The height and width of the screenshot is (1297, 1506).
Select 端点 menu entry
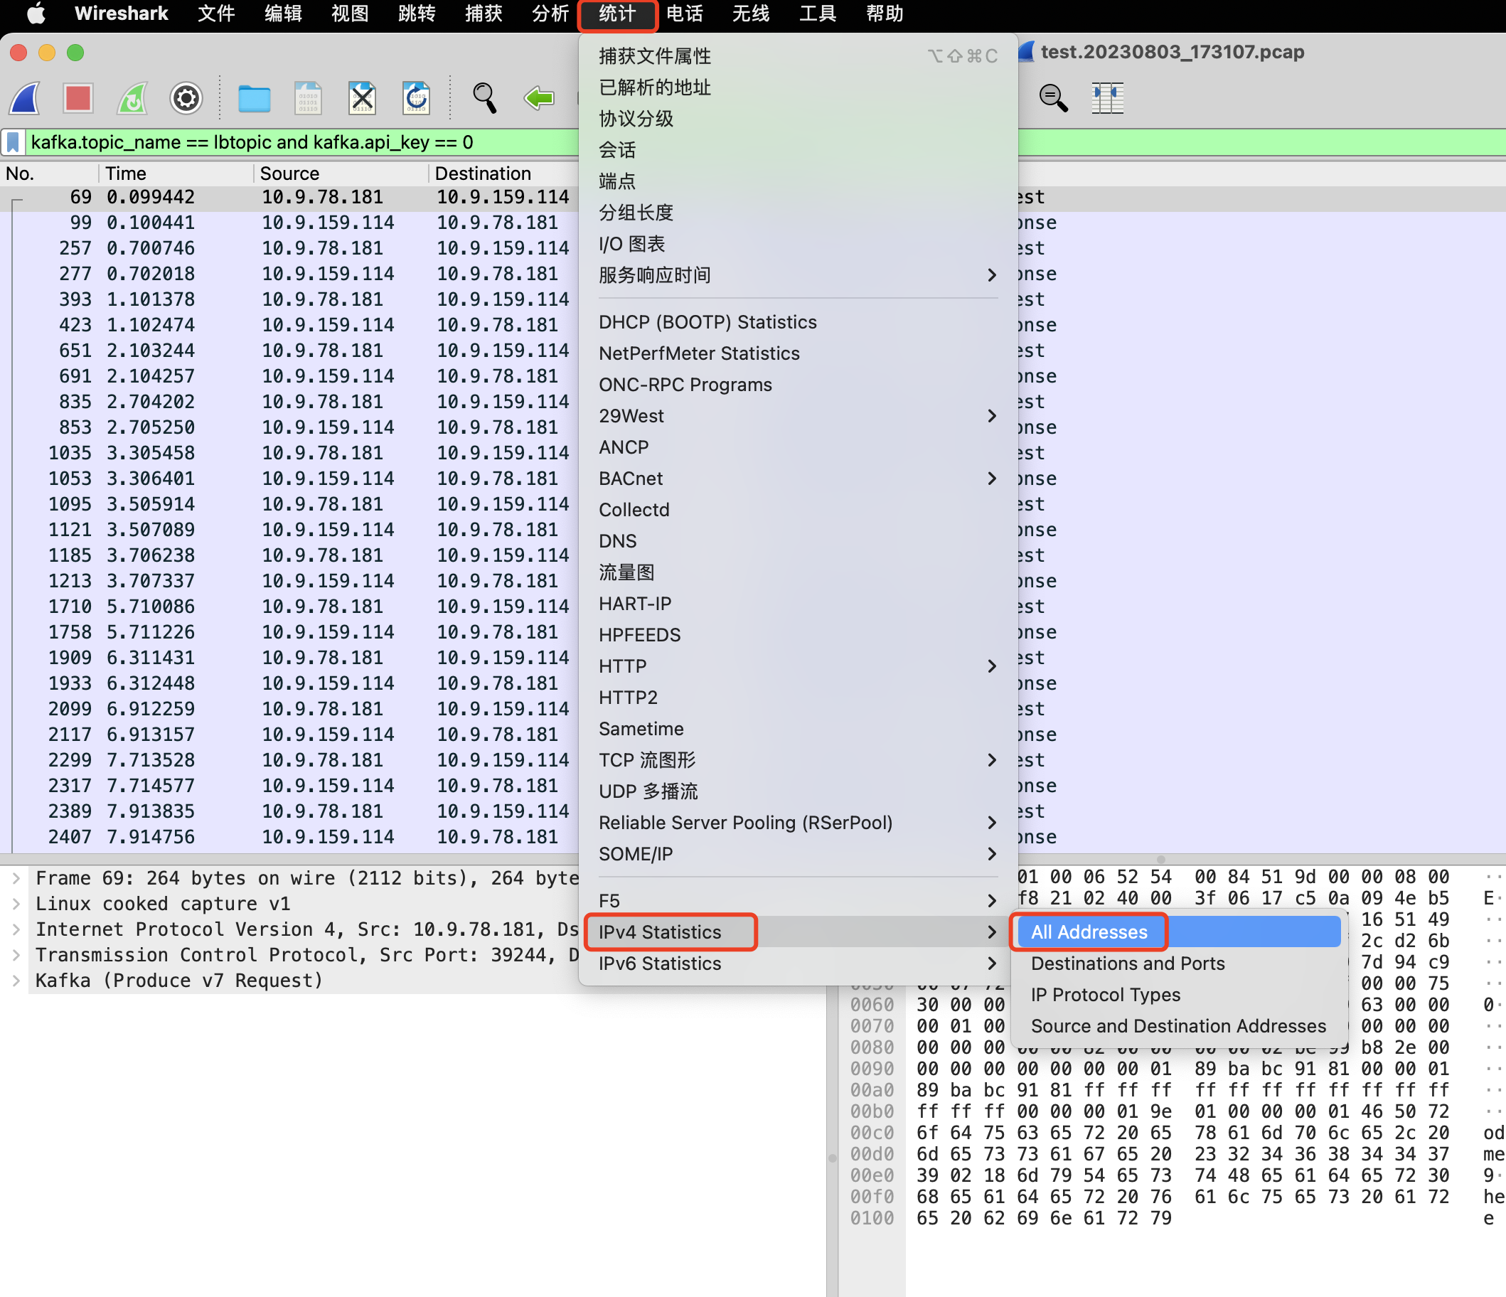797,181
